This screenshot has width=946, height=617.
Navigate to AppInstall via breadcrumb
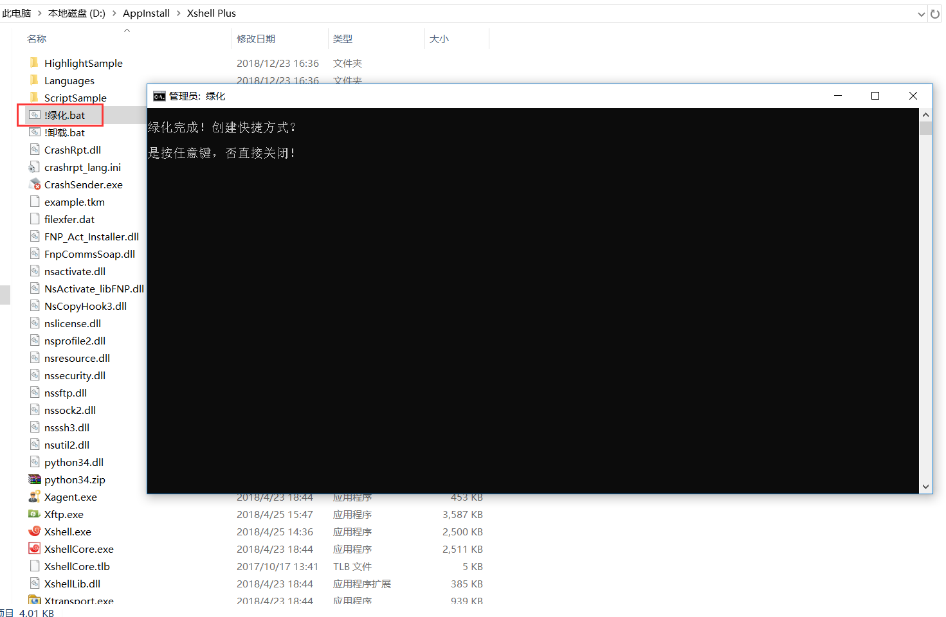click(x=147, y=13)
